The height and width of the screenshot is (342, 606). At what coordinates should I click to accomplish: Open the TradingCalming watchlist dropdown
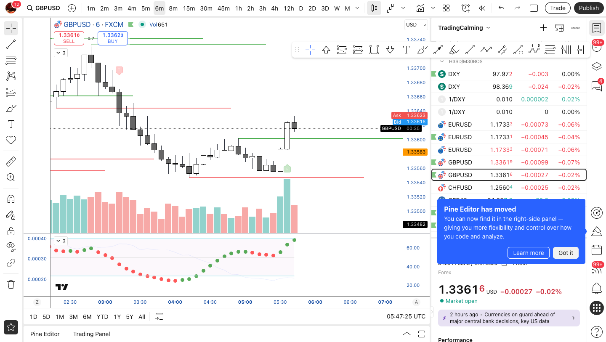464,28
